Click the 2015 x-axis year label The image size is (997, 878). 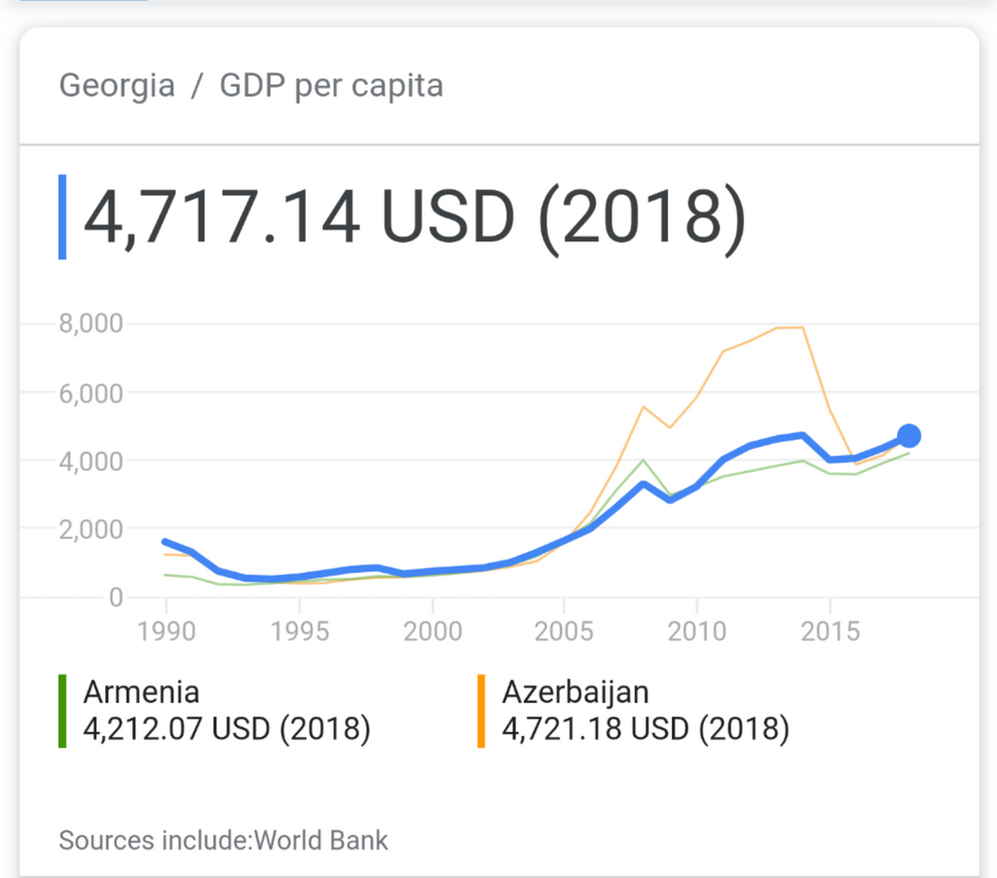coord(830,632)
